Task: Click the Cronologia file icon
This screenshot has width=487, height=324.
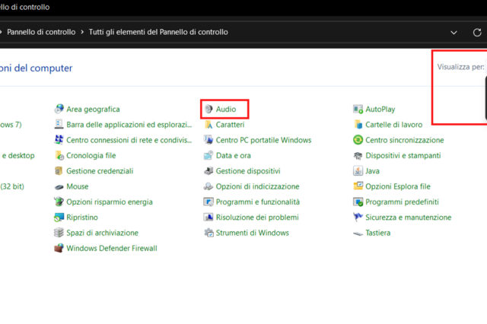Action: click(x=59, y=155)
